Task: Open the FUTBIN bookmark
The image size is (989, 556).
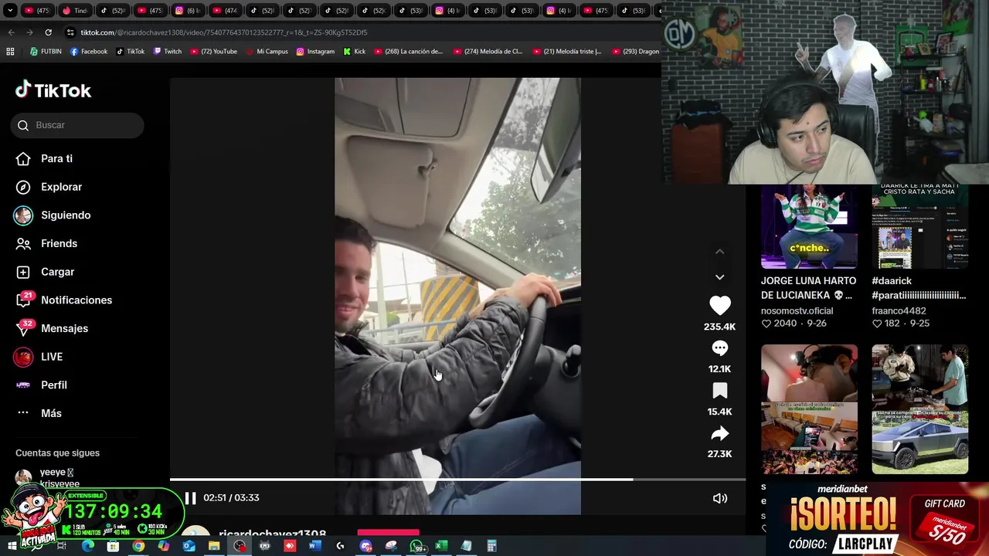Action: pyautogui.click(x=46, y=52)
